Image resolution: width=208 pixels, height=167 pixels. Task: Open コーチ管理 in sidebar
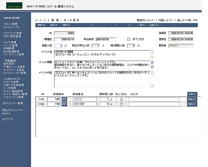tap(9, 88)
